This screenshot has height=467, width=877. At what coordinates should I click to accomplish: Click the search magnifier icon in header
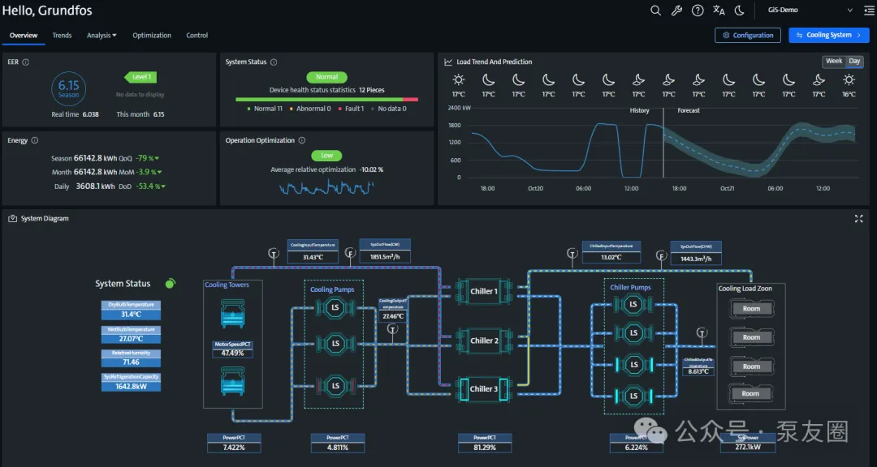pos(656,11)
